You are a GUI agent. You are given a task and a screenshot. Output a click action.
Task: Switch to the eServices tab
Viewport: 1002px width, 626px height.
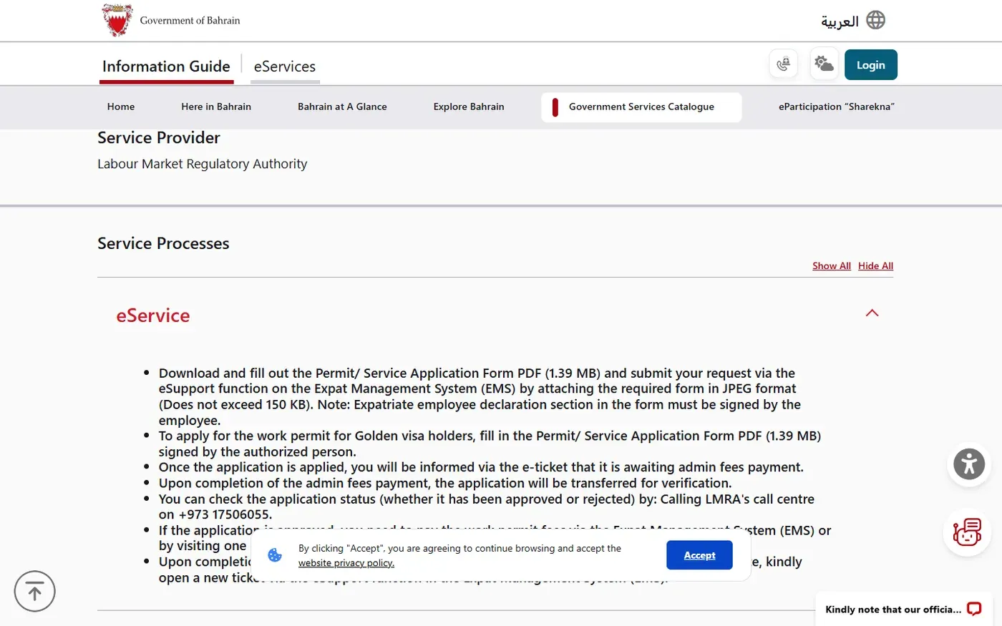pos(285,67)
